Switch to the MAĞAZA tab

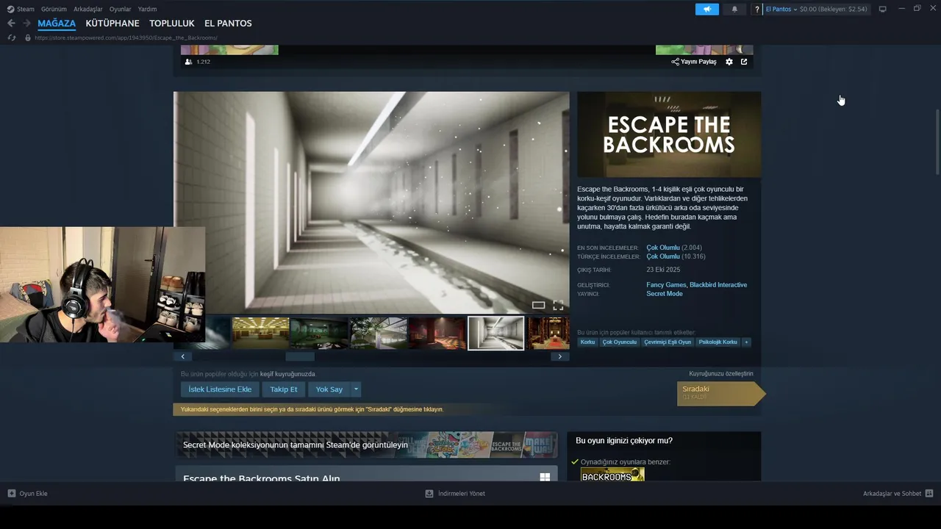(57, 24)
